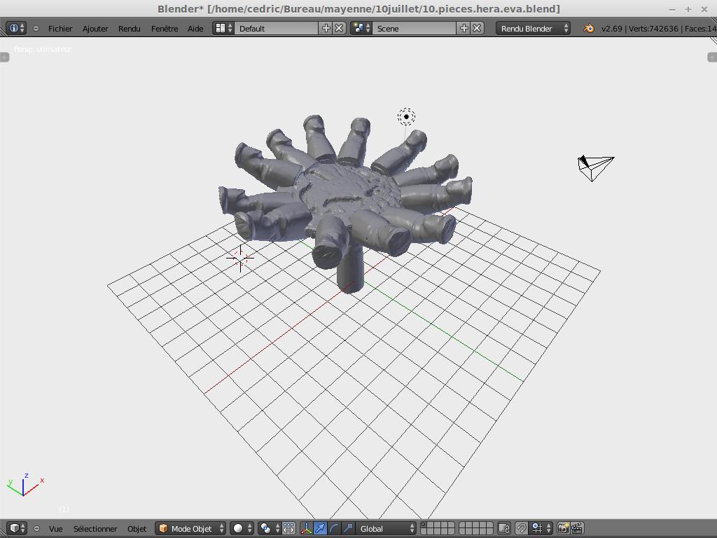Open the Mode Objet interaction mode dropdown

[191, 528]
